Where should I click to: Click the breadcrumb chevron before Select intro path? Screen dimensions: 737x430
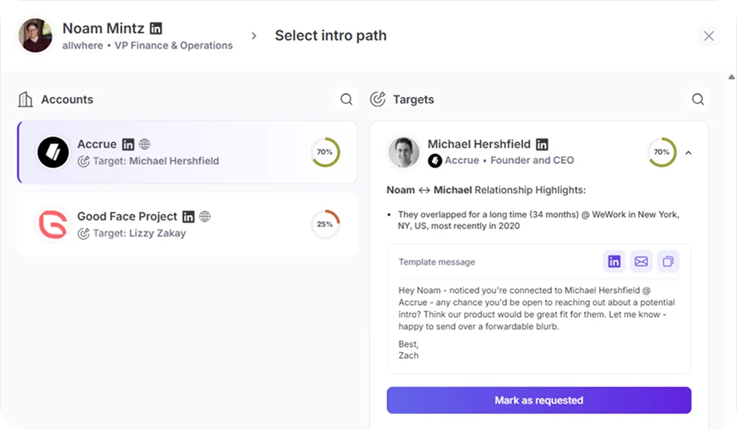[254, 36]
